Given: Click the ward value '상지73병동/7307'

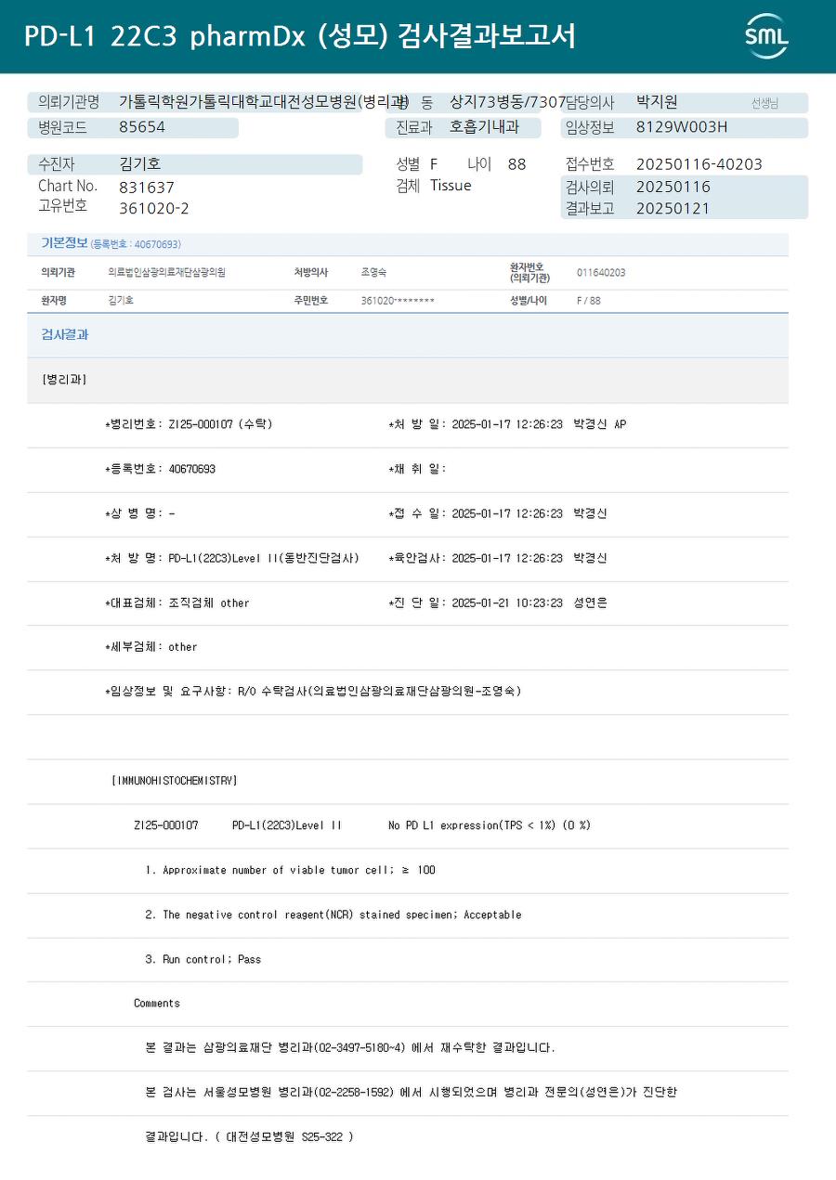Looking at the screenshot, I should pyautogui.click(x=508, y=102).
